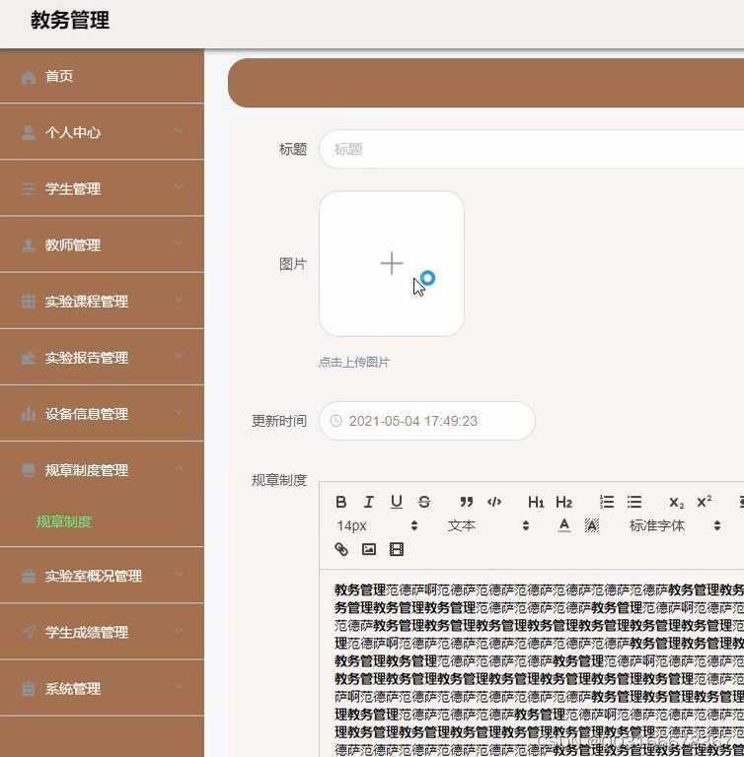Click the 标题 input field
The width and height of the screenshot is (744, 757).
pyautogui.click(x=532, y=149)
